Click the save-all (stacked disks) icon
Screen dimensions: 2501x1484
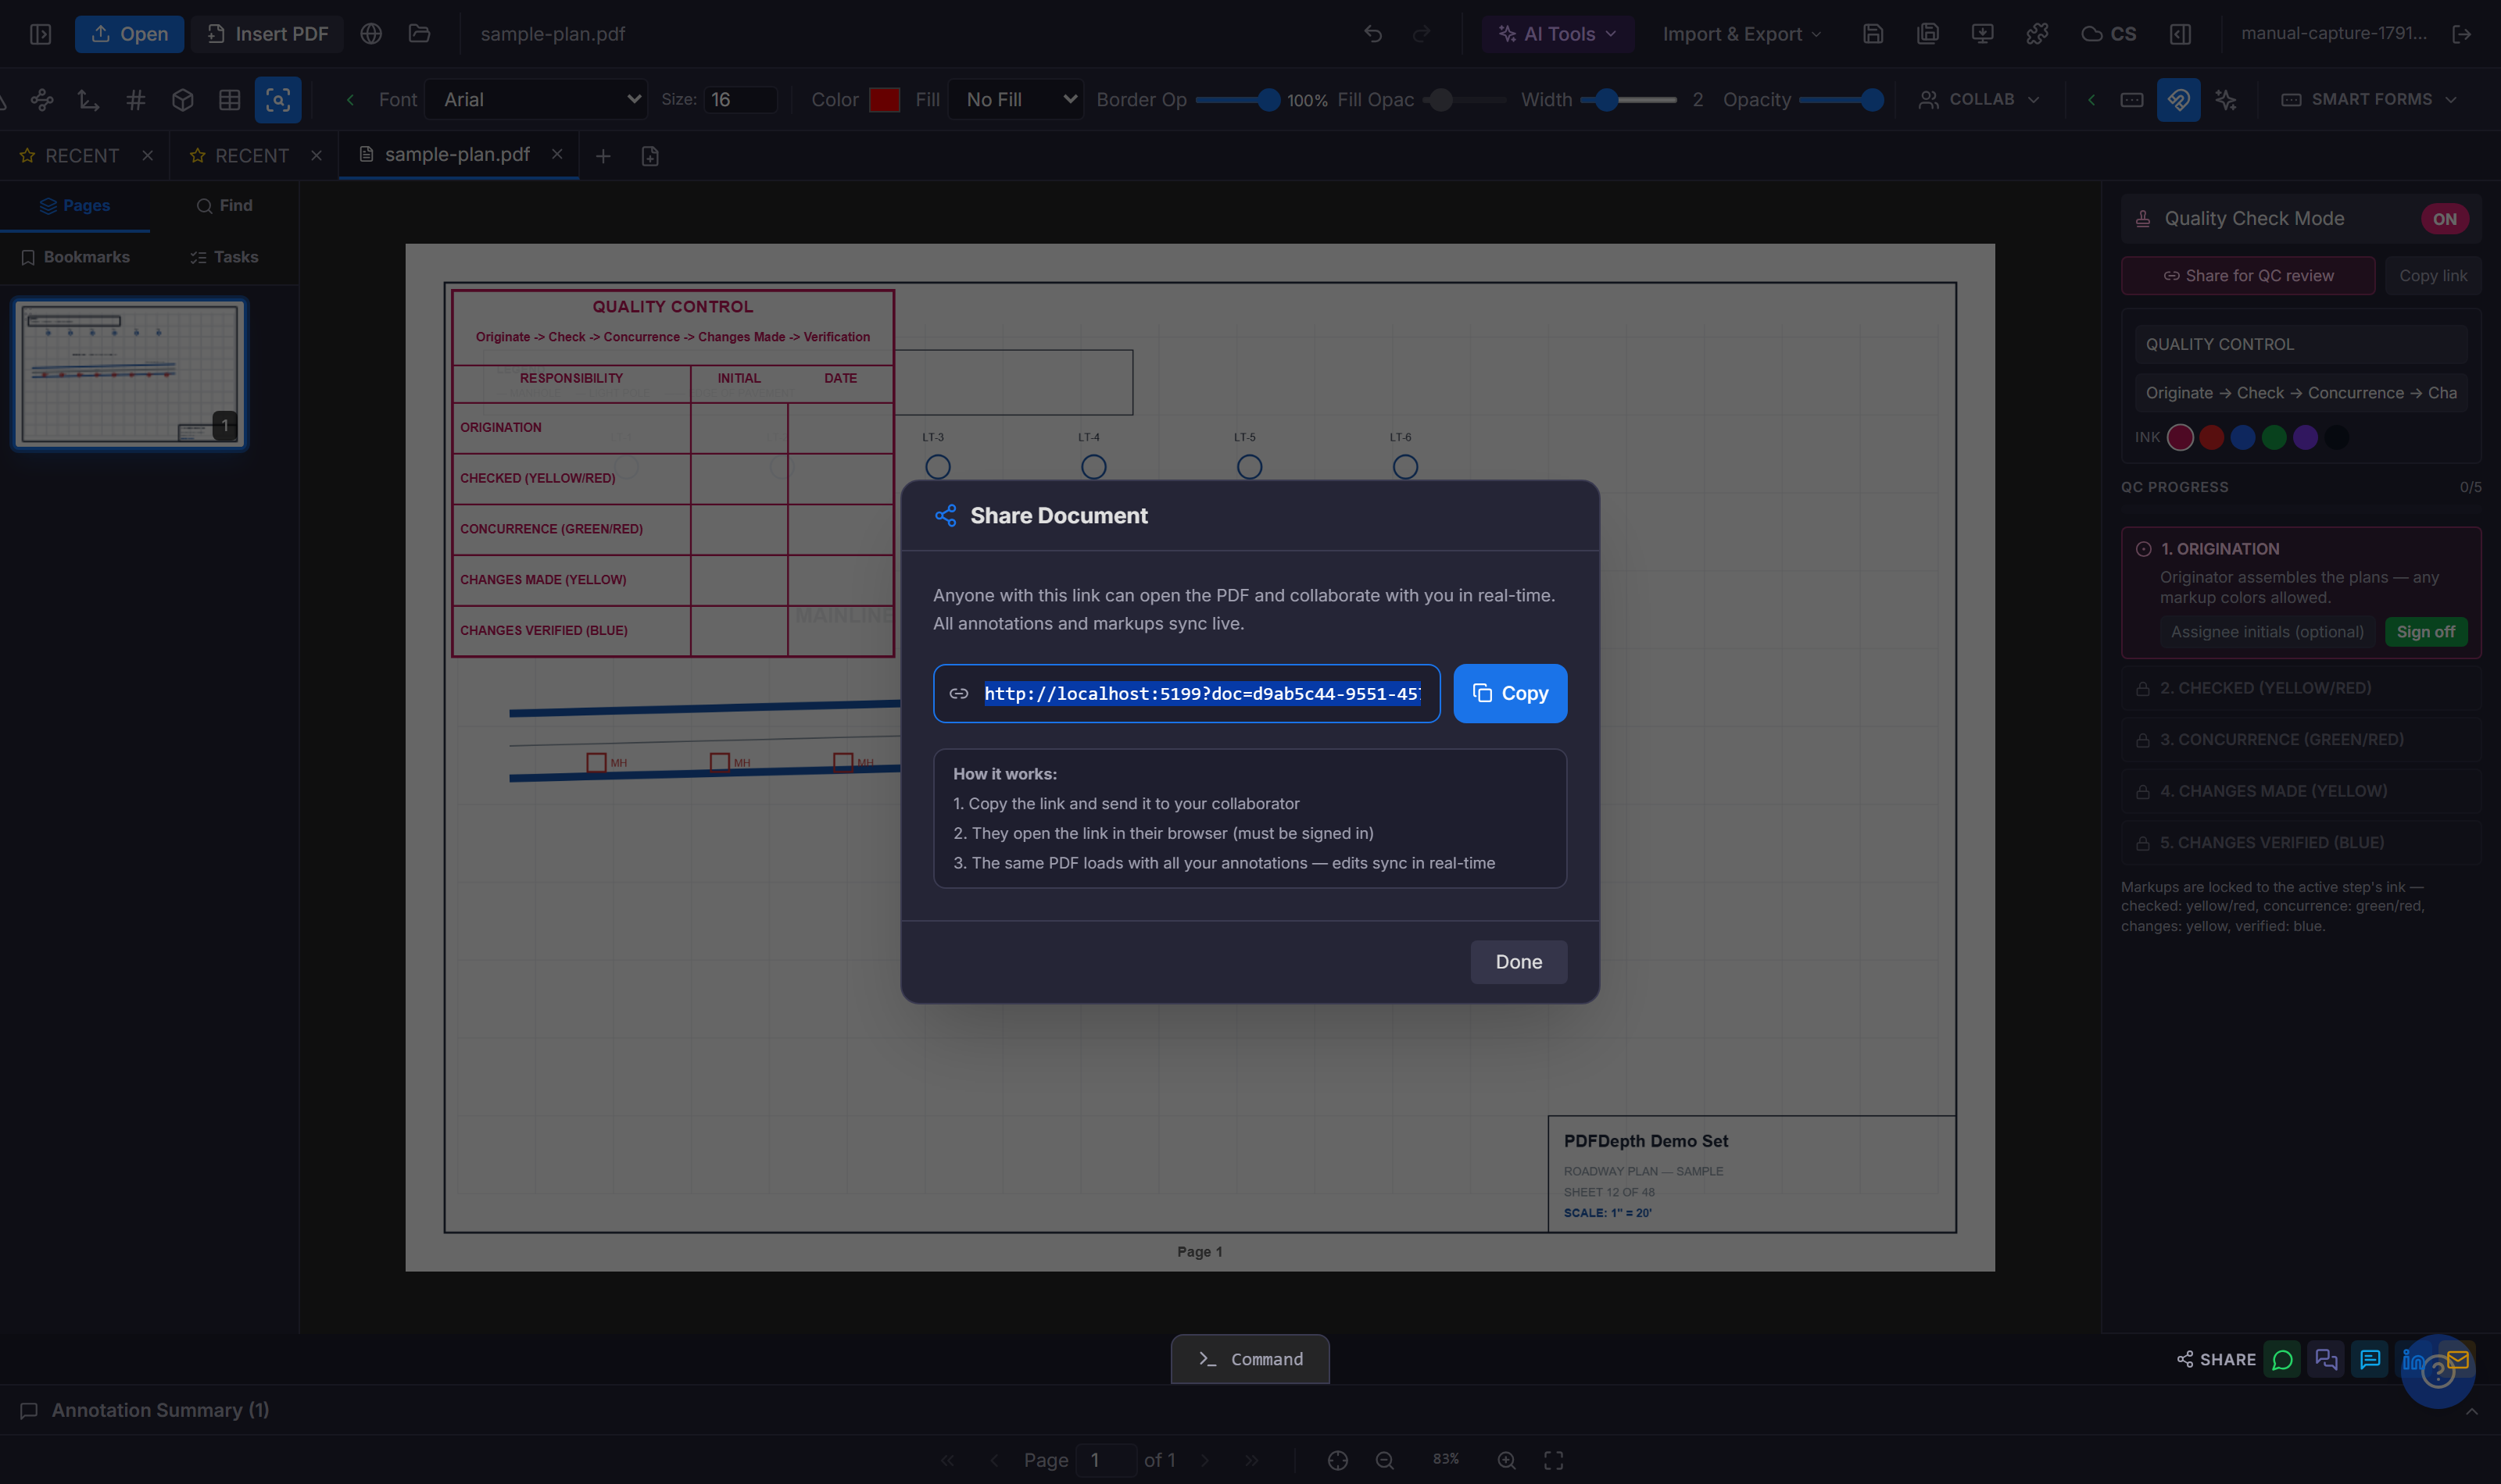(x=1927, y=34)
